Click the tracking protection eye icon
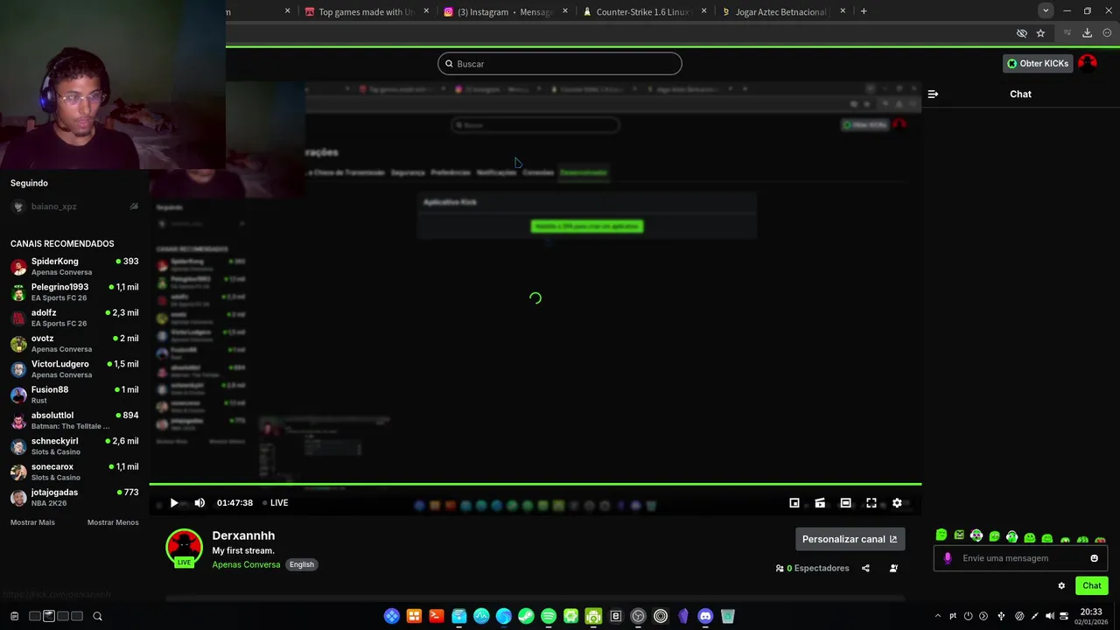 tap(1021, 33)
